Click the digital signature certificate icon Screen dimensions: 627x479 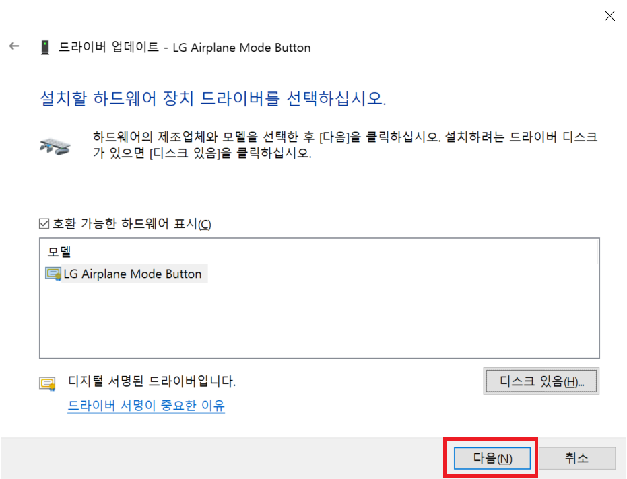coord(47,384)
